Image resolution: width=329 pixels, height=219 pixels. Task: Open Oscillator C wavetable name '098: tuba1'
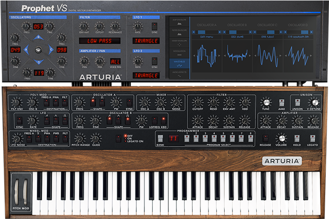tap(268, 37)
